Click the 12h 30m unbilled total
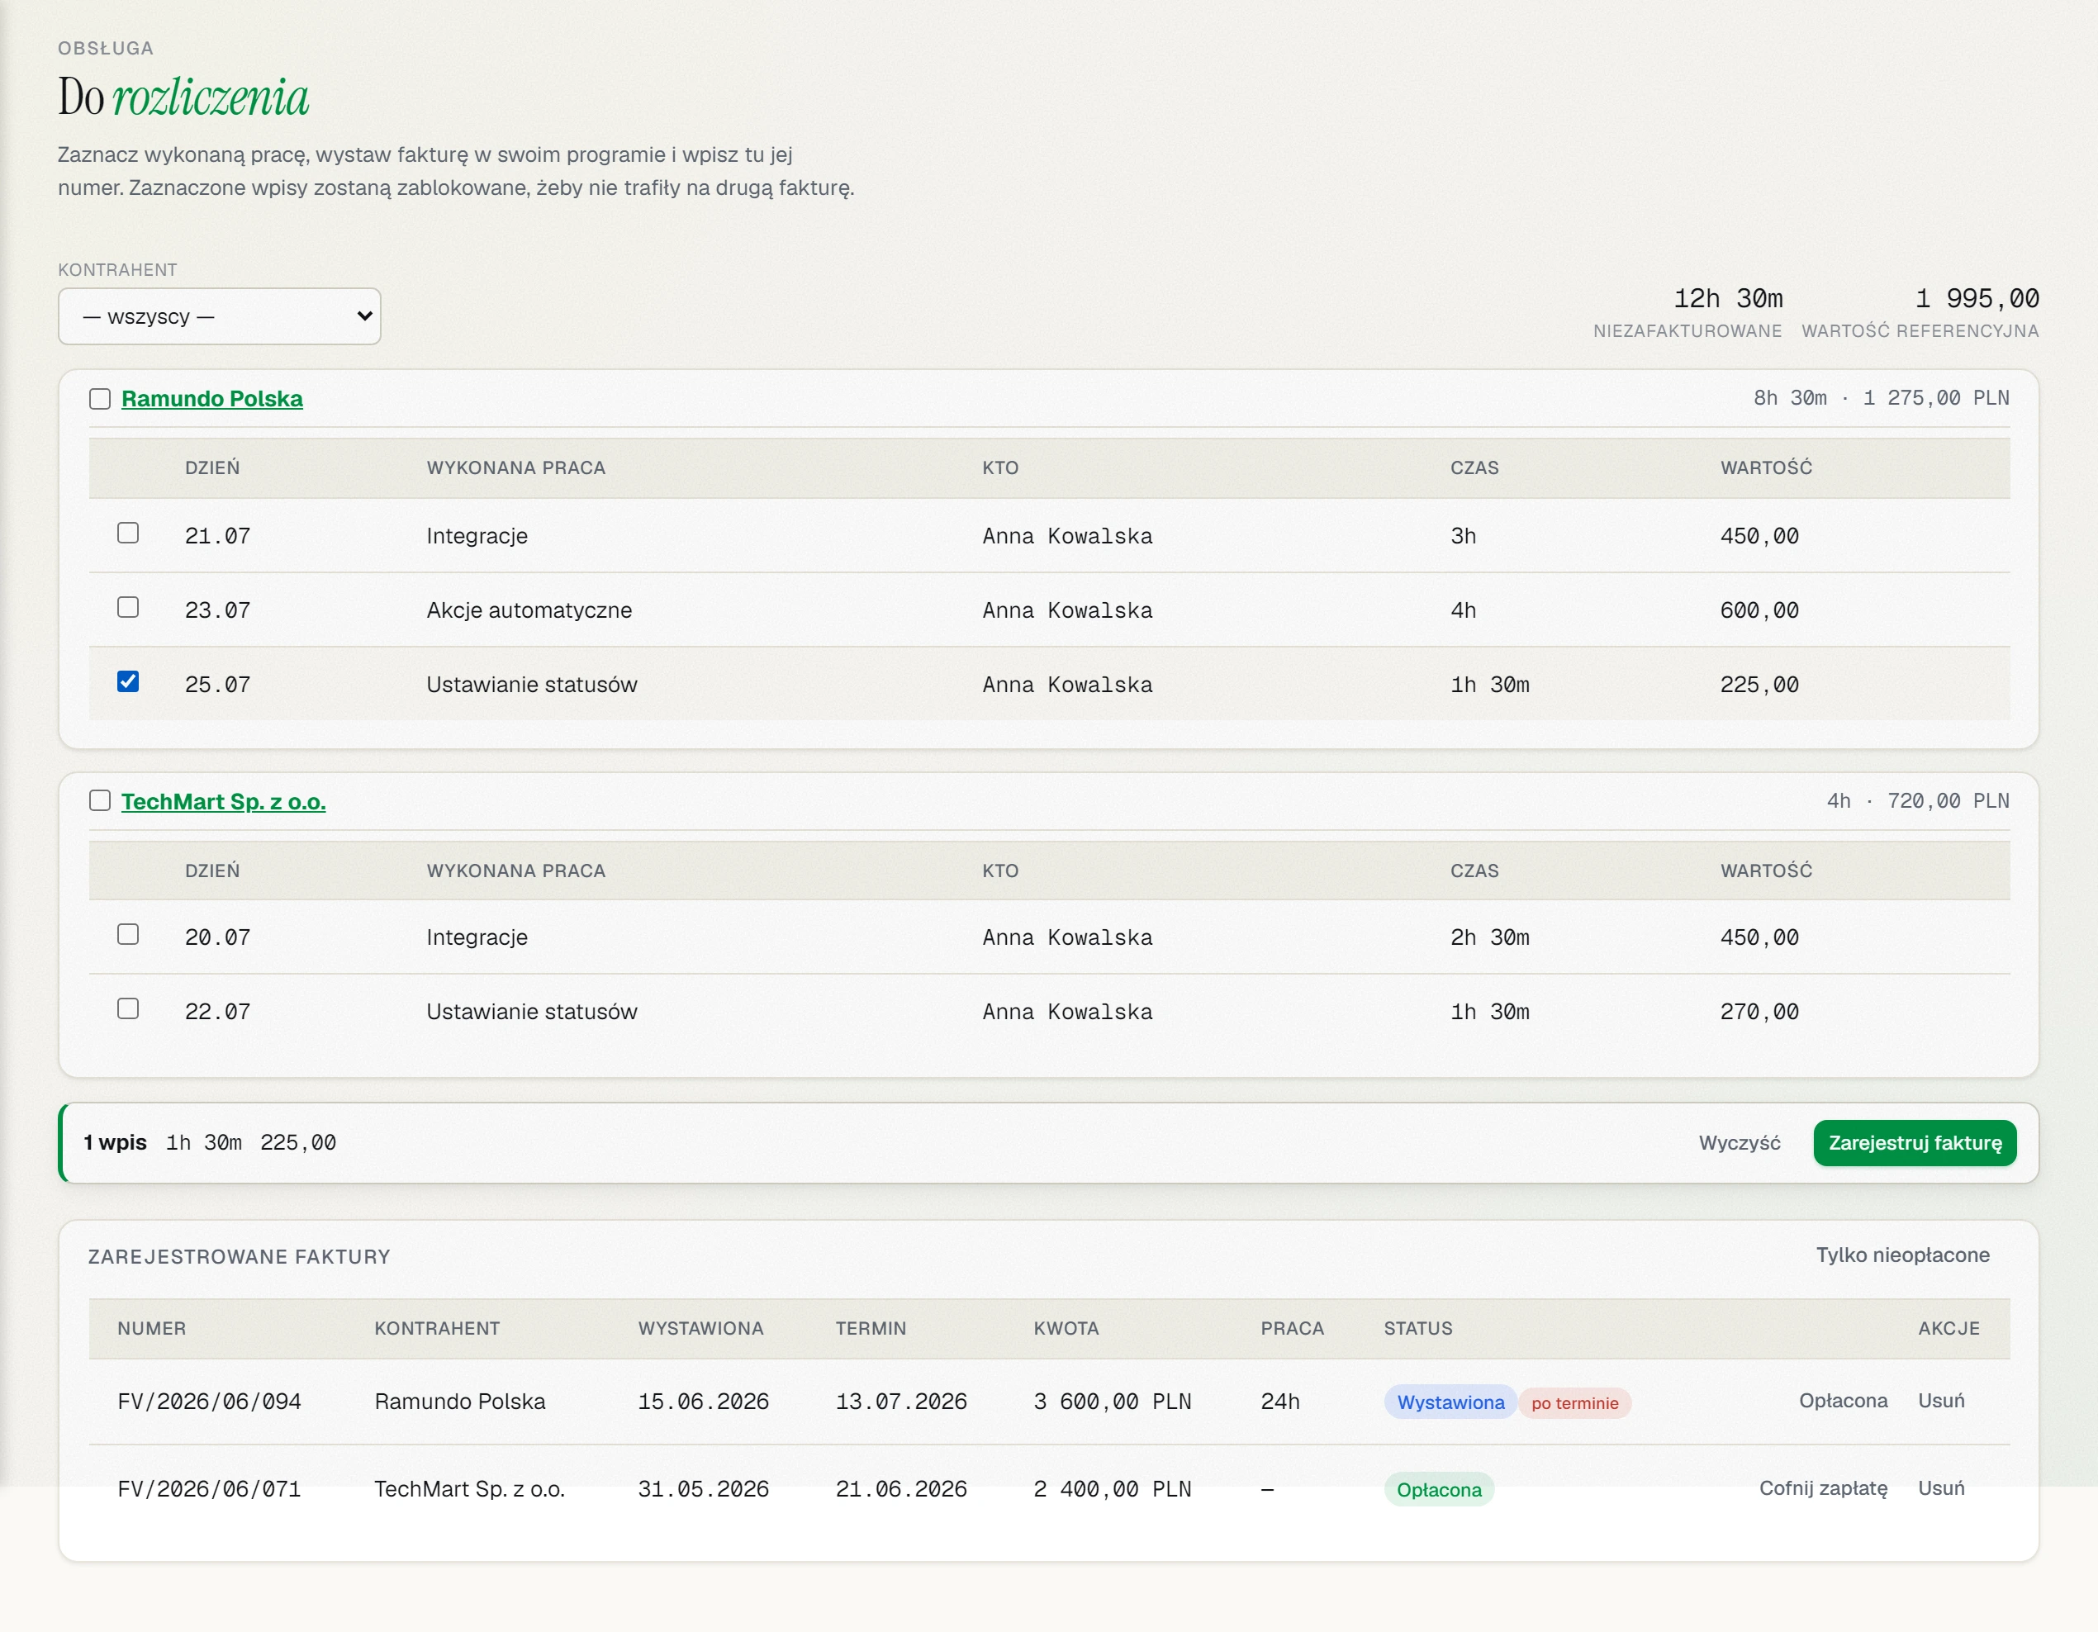This screenshot has height=1632, width=2098. [x=1728, y=299]
